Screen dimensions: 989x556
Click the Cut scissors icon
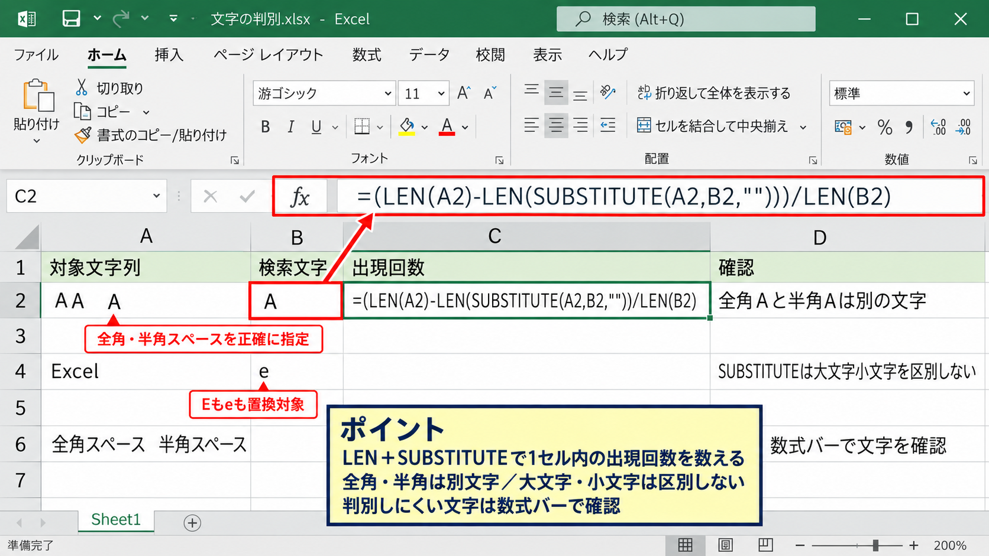82,87
